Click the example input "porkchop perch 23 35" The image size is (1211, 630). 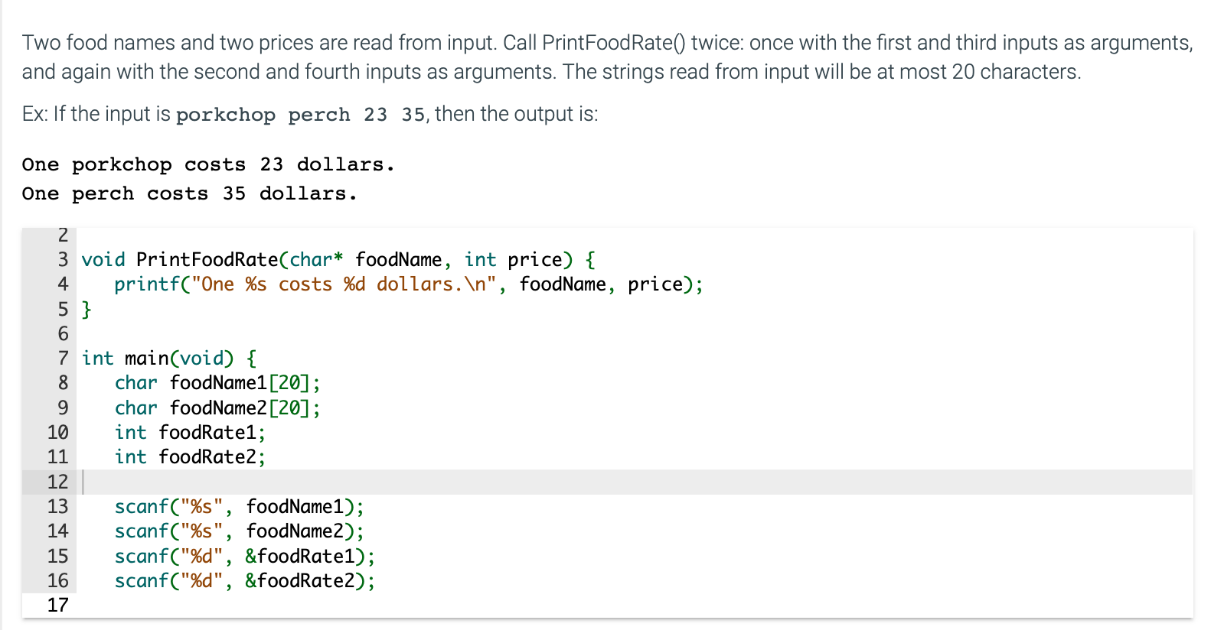(301, 115)
